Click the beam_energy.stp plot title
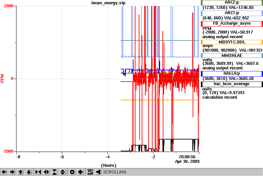 (108, 3)
